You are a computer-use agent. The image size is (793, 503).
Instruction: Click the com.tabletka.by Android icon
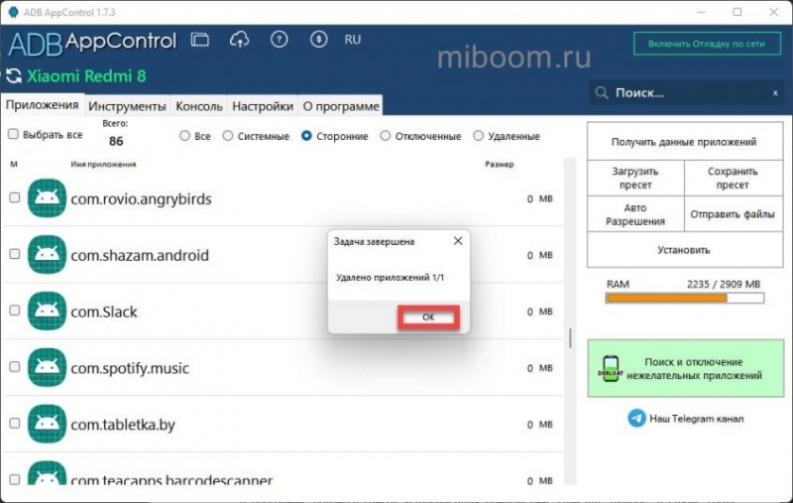(x=47, y=424)
